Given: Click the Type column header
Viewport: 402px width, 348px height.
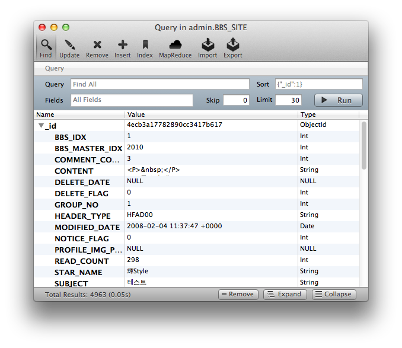Looking at the screenshot, I should (x=328, y=114).
